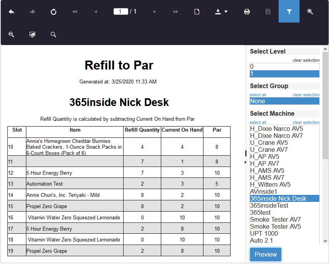The width and height of the screenshot is (329, 264).
Task: Collapse parameters panel via splitter arrow
Action: tap(246, 162)
